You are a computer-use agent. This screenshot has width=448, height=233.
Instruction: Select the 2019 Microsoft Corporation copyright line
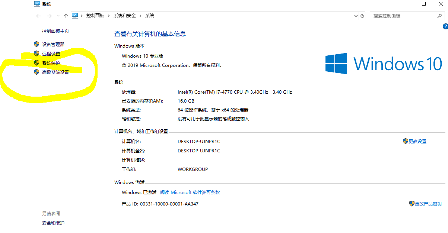pyautogui.click(x=172, y=65)
